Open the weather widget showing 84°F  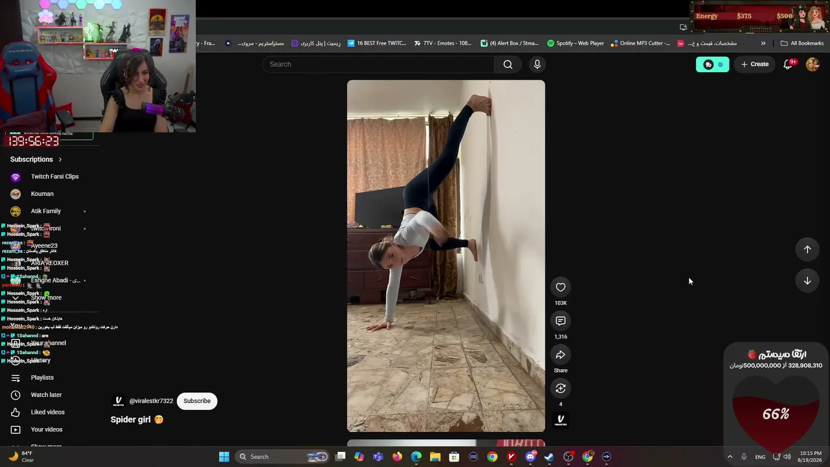(19, 457)
